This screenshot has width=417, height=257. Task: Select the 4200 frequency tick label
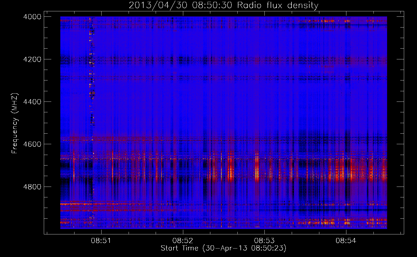point(32,59)
